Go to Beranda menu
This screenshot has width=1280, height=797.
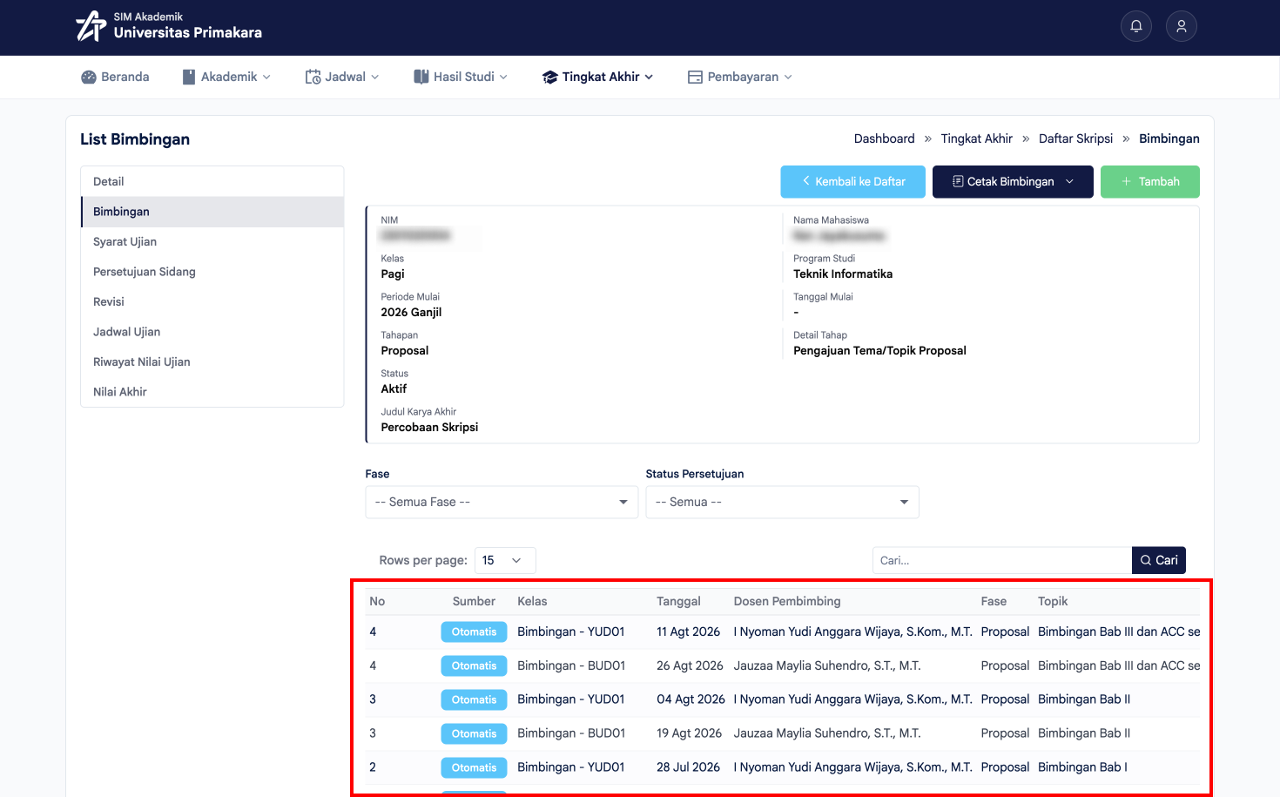click(115, 77)
